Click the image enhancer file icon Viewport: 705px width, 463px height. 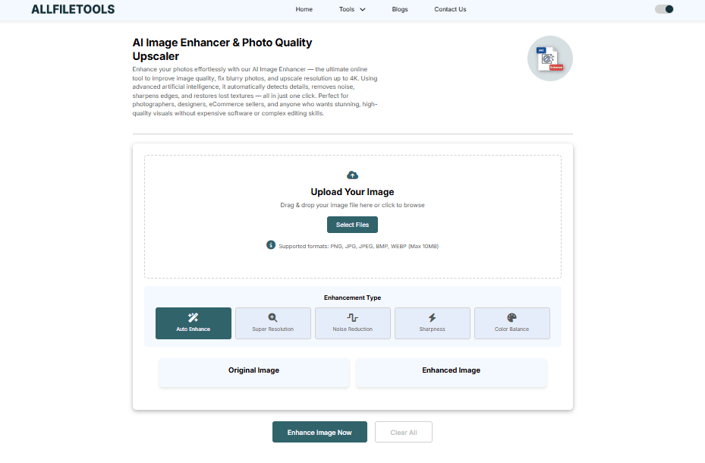click(549, 59)
